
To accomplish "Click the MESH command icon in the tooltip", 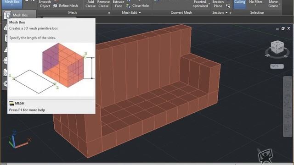I will (x=11, y=104).
